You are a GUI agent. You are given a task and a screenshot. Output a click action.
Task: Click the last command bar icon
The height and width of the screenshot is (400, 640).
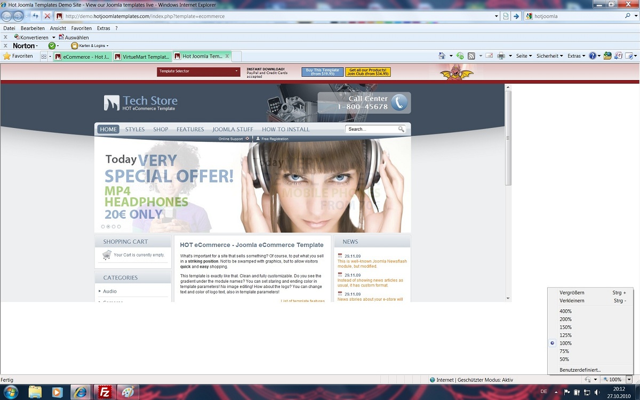tap(630, 56)
